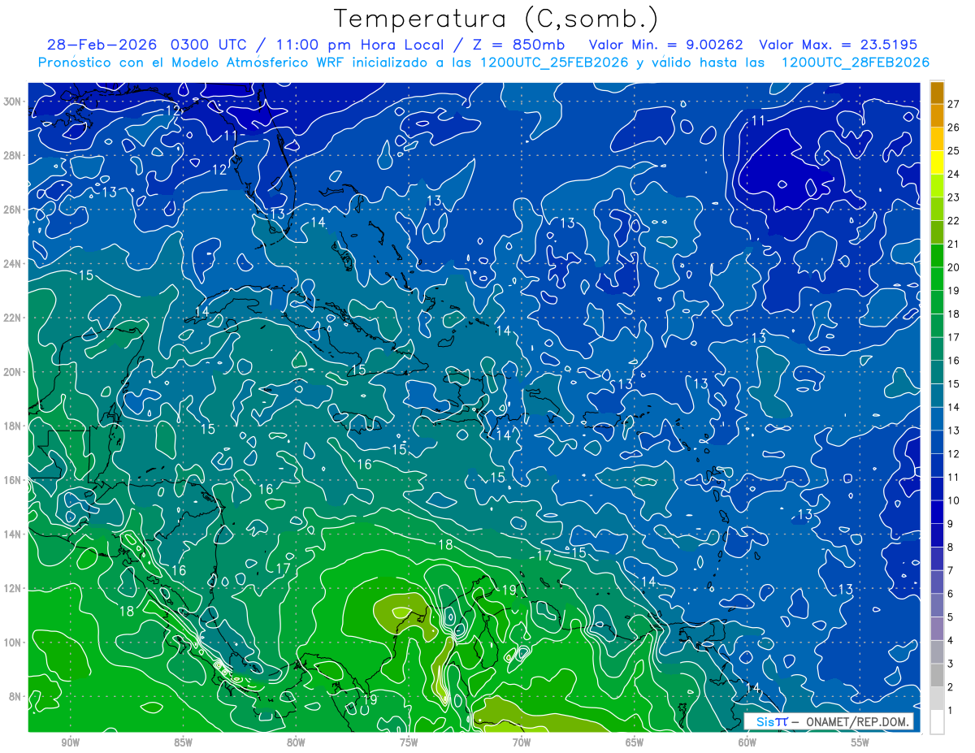Click legend value 20
The width and height of the screenshot is (975, 753).
[955, 267]
